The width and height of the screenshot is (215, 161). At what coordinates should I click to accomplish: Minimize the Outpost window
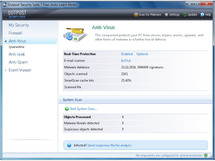(x=190, y=4)
